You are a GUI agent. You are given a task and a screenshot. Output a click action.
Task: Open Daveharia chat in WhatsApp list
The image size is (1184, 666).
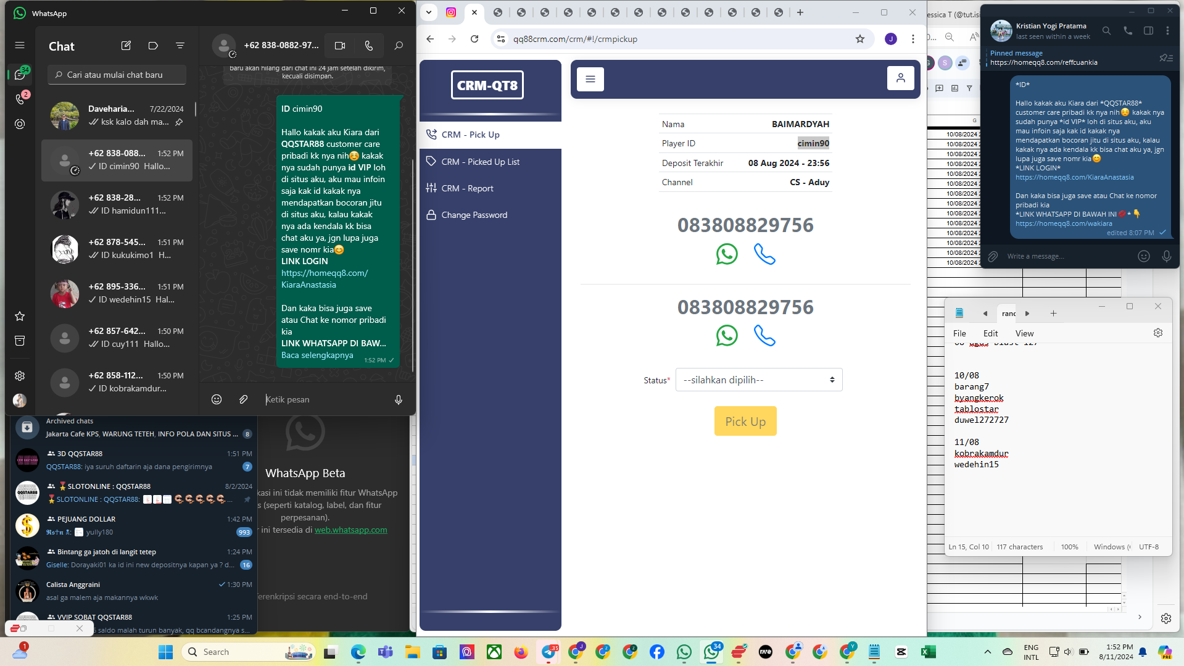[117, 115]
